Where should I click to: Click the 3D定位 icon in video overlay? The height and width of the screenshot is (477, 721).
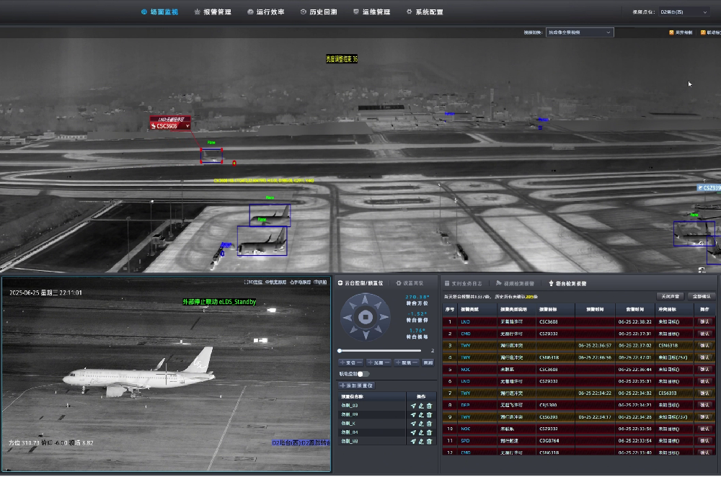click(x=253, y=282)
